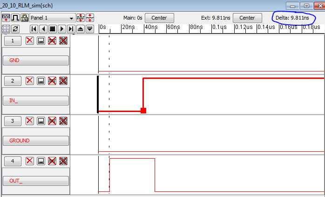325x197 pixels.
Task: Click the panel number 4 button
Action: coord(13,161)
